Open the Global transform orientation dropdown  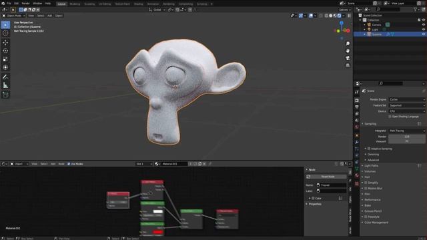click(x=157, y=9)
